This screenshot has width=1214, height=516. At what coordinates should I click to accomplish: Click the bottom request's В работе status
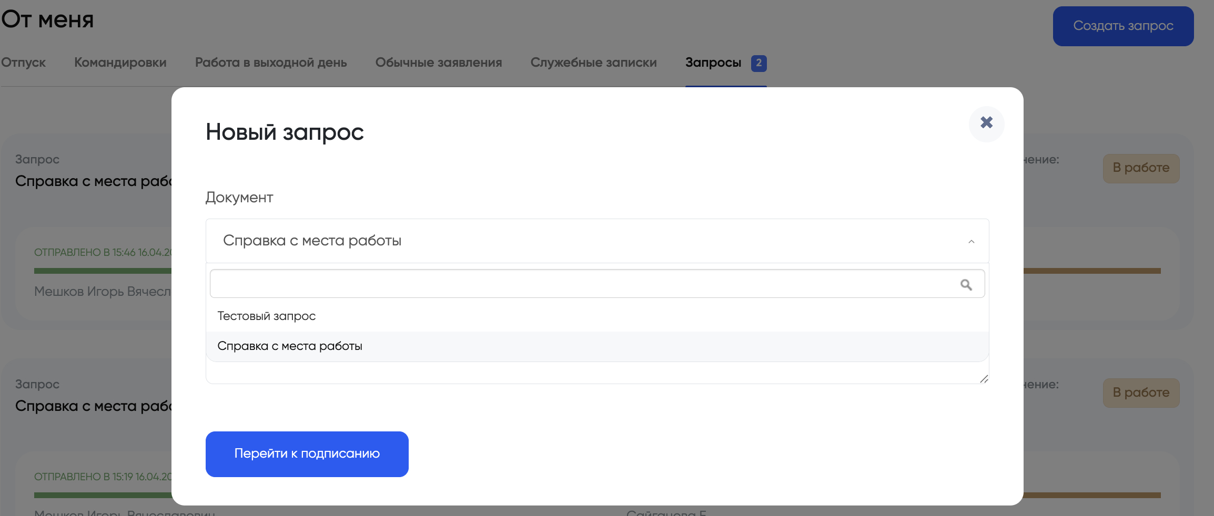(1141, 393)
